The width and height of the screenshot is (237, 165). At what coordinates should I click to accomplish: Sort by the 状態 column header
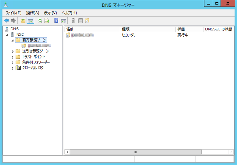189,29
